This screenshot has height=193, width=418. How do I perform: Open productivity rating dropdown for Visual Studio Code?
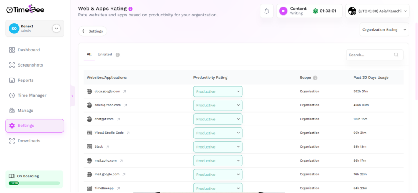218,133
